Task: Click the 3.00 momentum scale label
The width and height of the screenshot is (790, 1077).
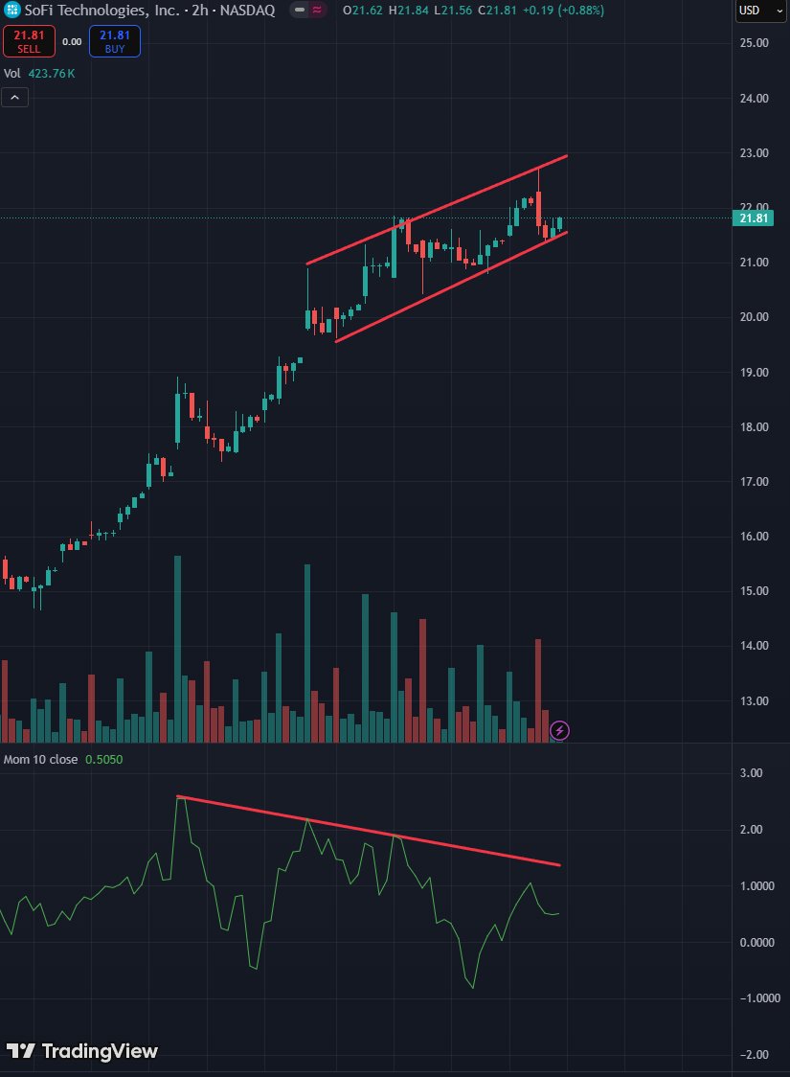Action: click(751, 772)
